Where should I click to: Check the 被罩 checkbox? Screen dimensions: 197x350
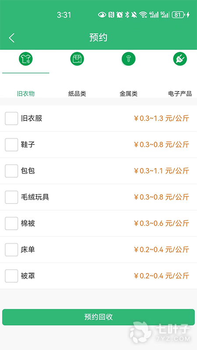point(11,276)
